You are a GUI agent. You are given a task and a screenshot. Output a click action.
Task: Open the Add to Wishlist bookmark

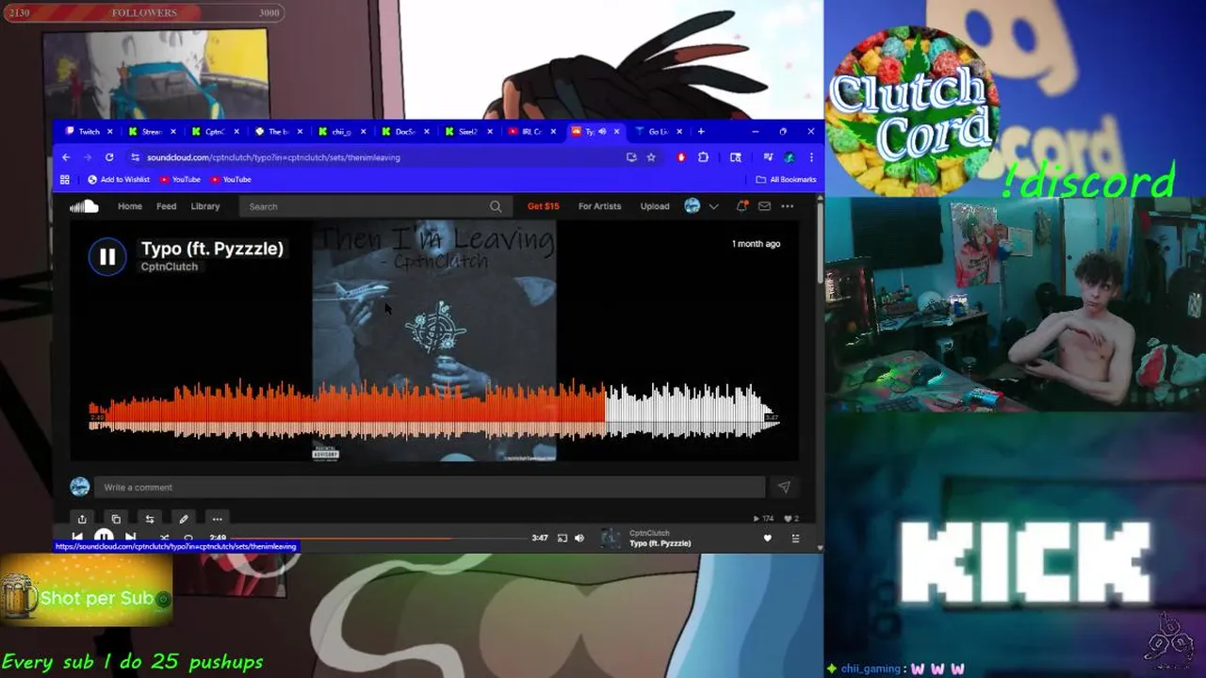pos(119,179)
